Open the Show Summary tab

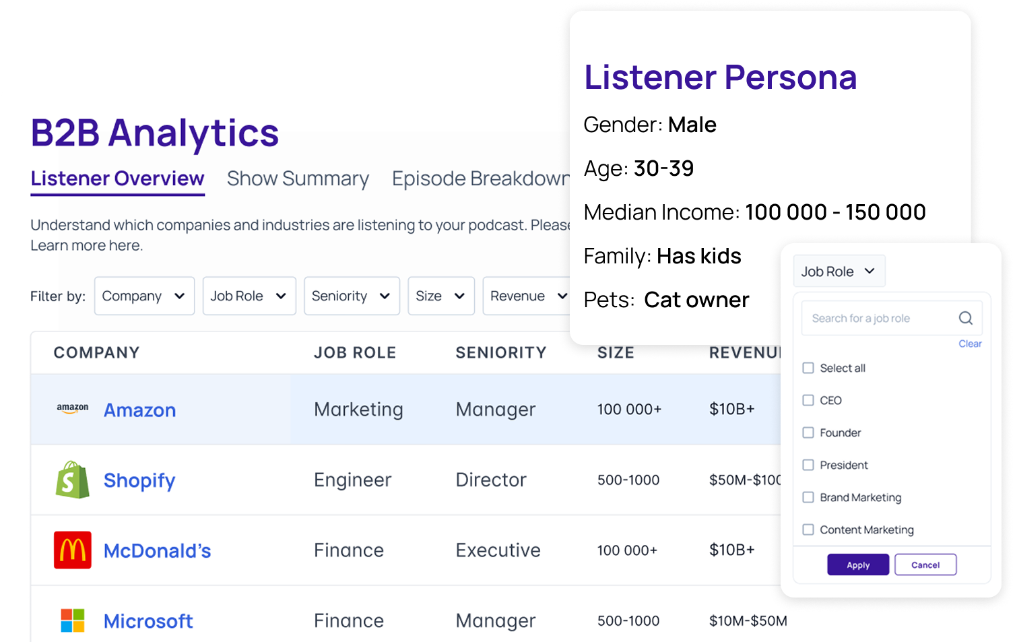point(298,179)
